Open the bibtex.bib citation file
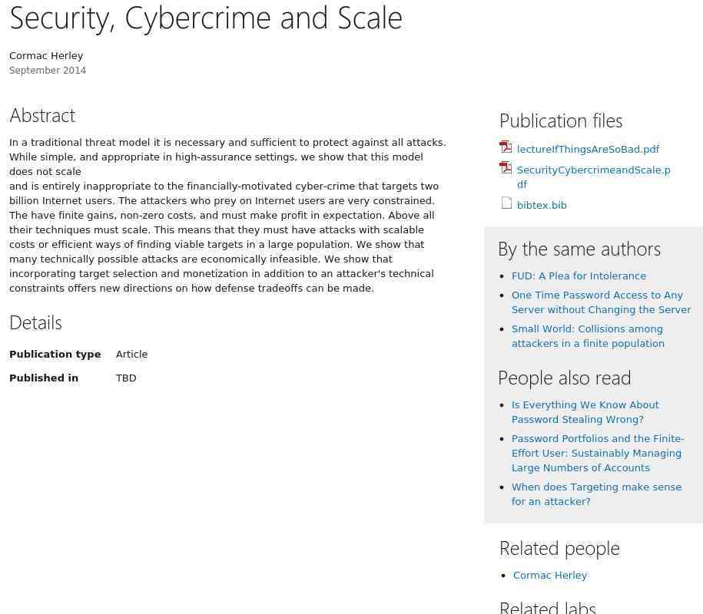703x614 pixels. [542, 206]
